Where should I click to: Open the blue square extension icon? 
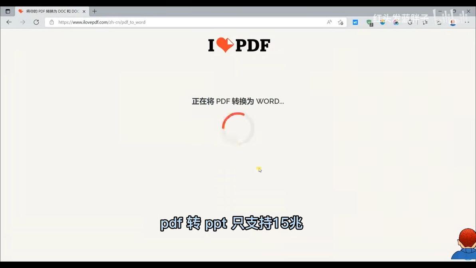click(x=355, y=22)
